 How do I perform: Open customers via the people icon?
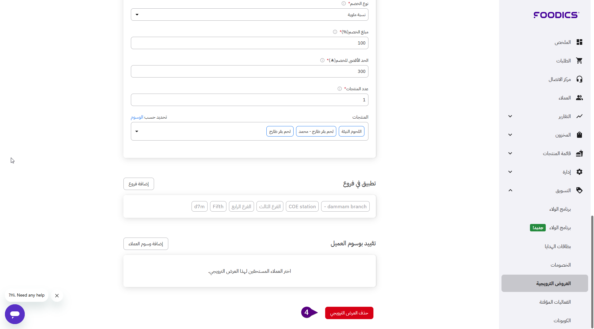[x=579, y=98]
